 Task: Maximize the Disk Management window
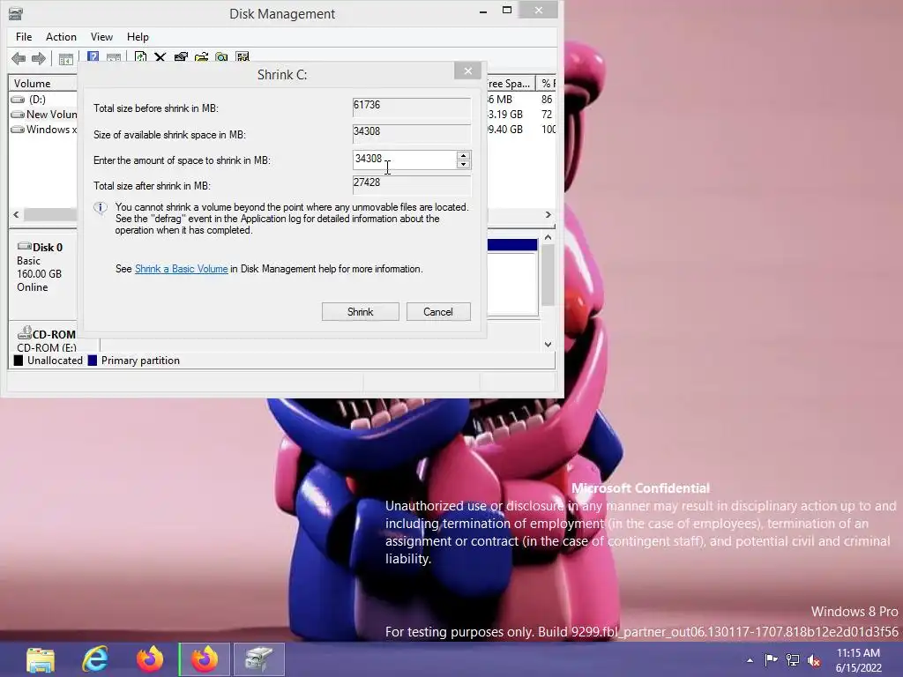pyautogui.click(x=507, y=11)
